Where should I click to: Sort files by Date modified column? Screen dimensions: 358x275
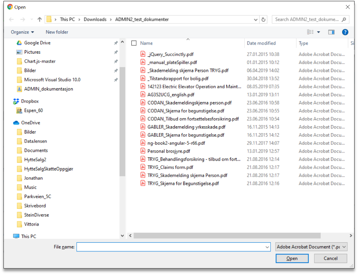click(x=261, y=43)
